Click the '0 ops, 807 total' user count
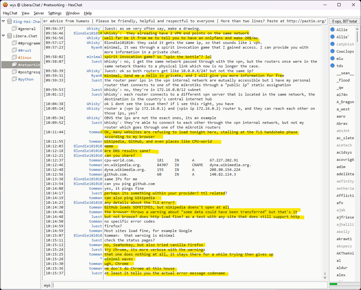Image resolution: width=361 pixels, height=290 pixels. point(344,21)
